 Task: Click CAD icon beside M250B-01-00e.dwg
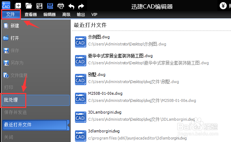tap(80, 98)
